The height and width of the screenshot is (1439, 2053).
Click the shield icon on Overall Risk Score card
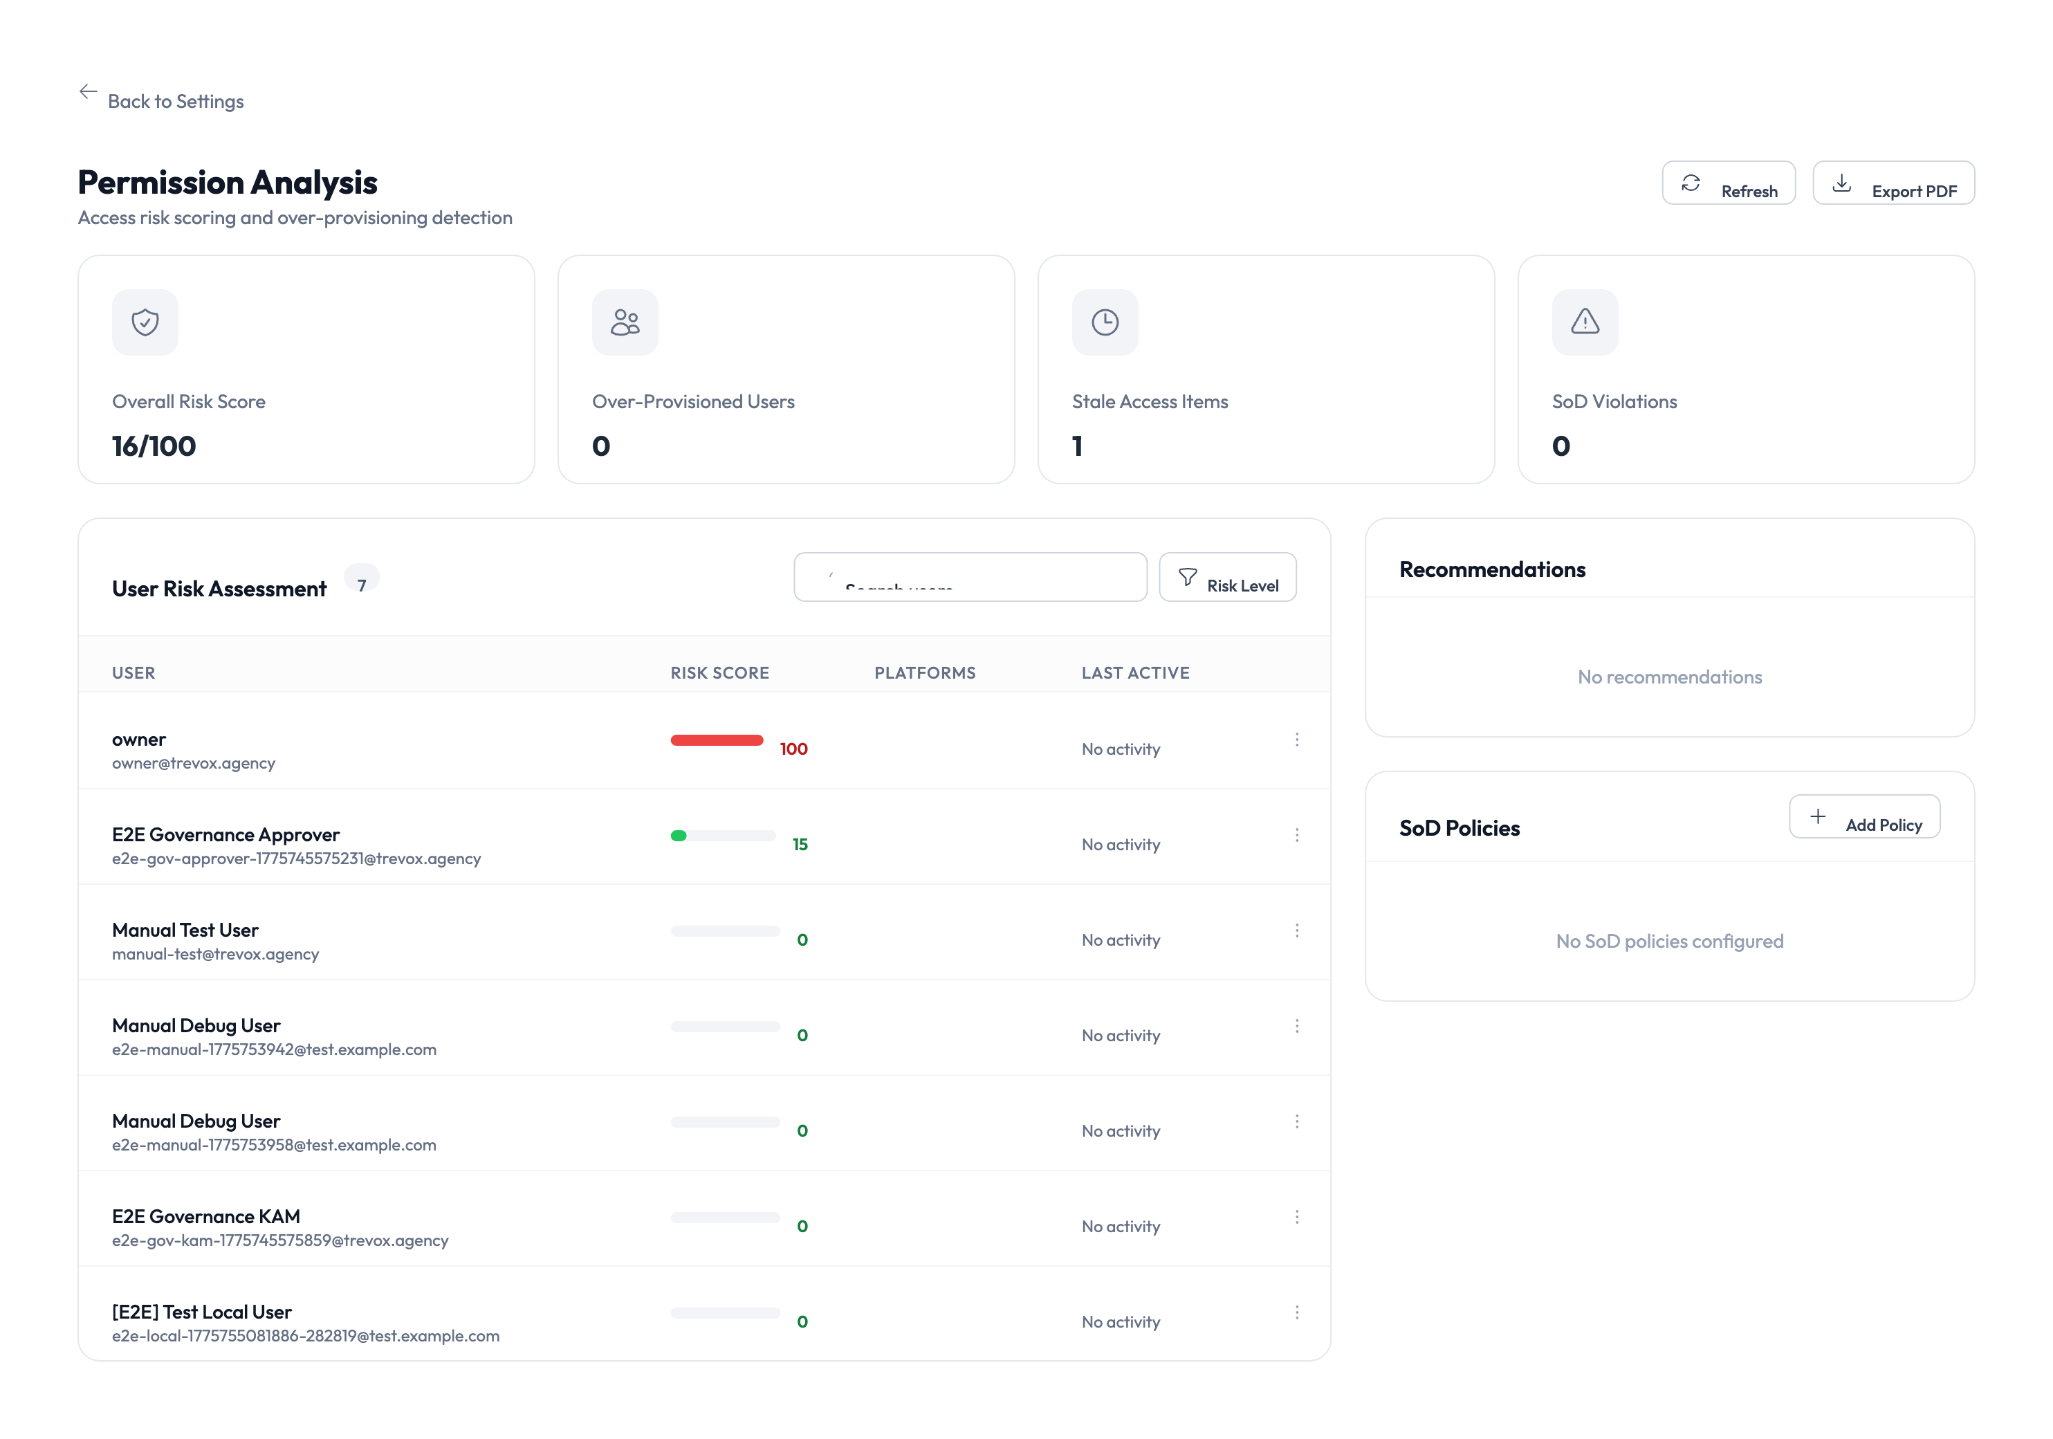144,322
